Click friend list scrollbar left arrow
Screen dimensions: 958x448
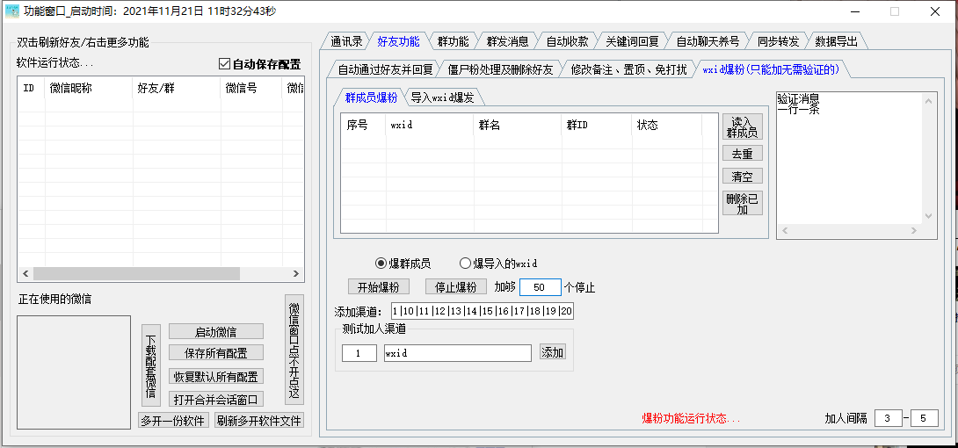[x=25, y=274]
